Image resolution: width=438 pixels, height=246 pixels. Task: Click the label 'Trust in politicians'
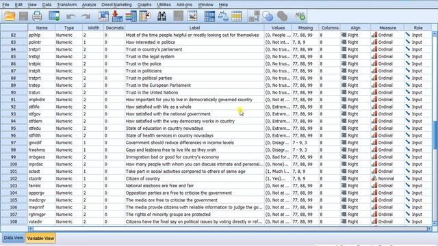(x=144, y=71)
